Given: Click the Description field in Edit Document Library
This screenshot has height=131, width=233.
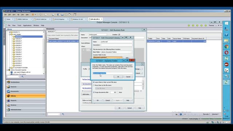Looking at the screenshot, I should pyautogui.click(x=116, y=45).
